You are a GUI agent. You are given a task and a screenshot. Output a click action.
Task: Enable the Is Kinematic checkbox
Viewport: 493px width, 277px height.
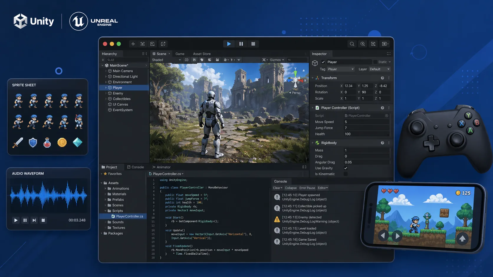[x=346, y=174]
